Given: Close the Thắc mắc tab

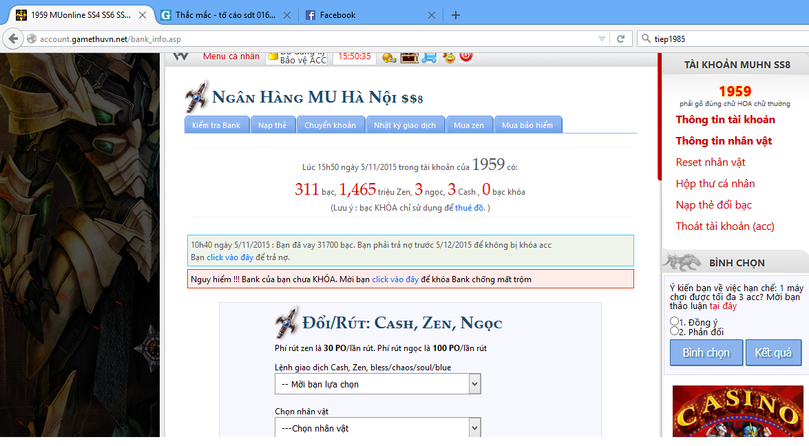Looking at the screenshot, I should point(287,15).
